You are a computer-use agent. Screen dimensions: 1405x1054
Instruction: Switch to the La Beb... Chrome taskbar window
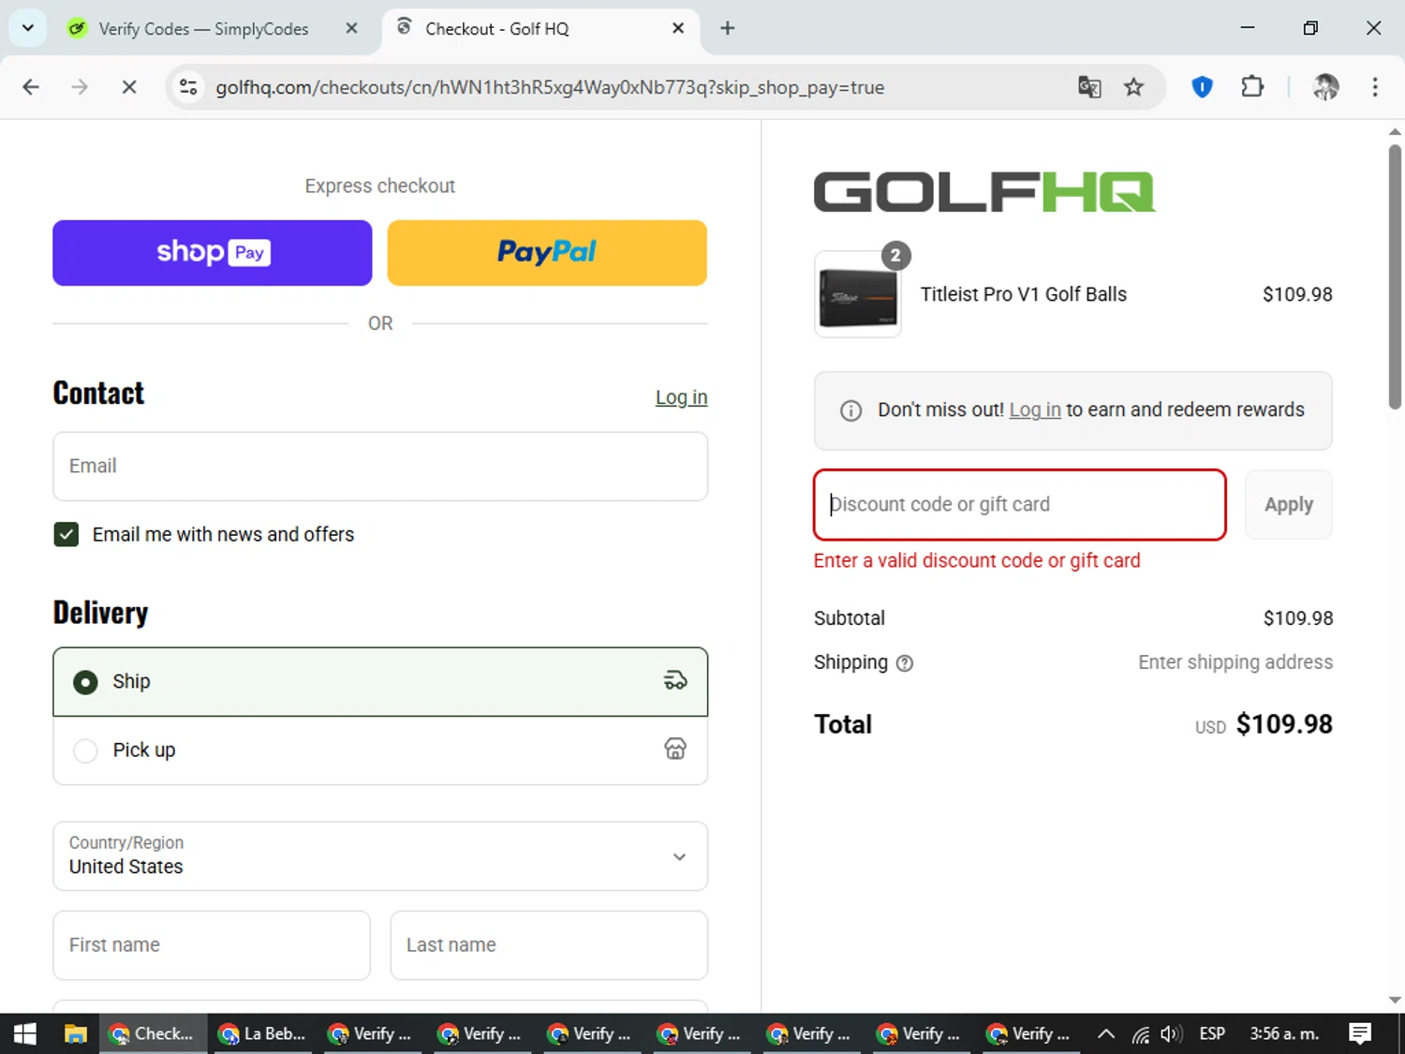coord(263,1033)
